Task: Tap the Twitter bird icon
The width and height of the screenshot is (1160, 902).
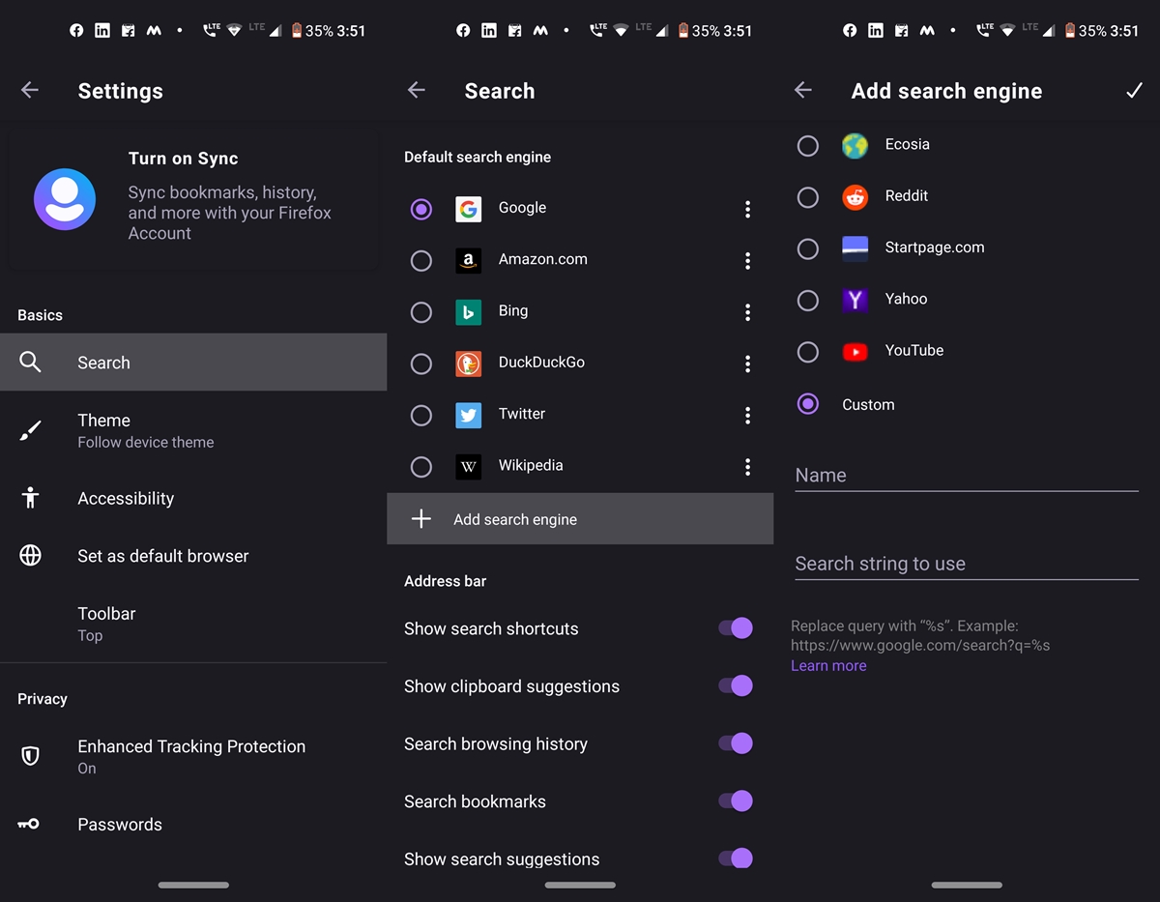Action: (469, 415)
